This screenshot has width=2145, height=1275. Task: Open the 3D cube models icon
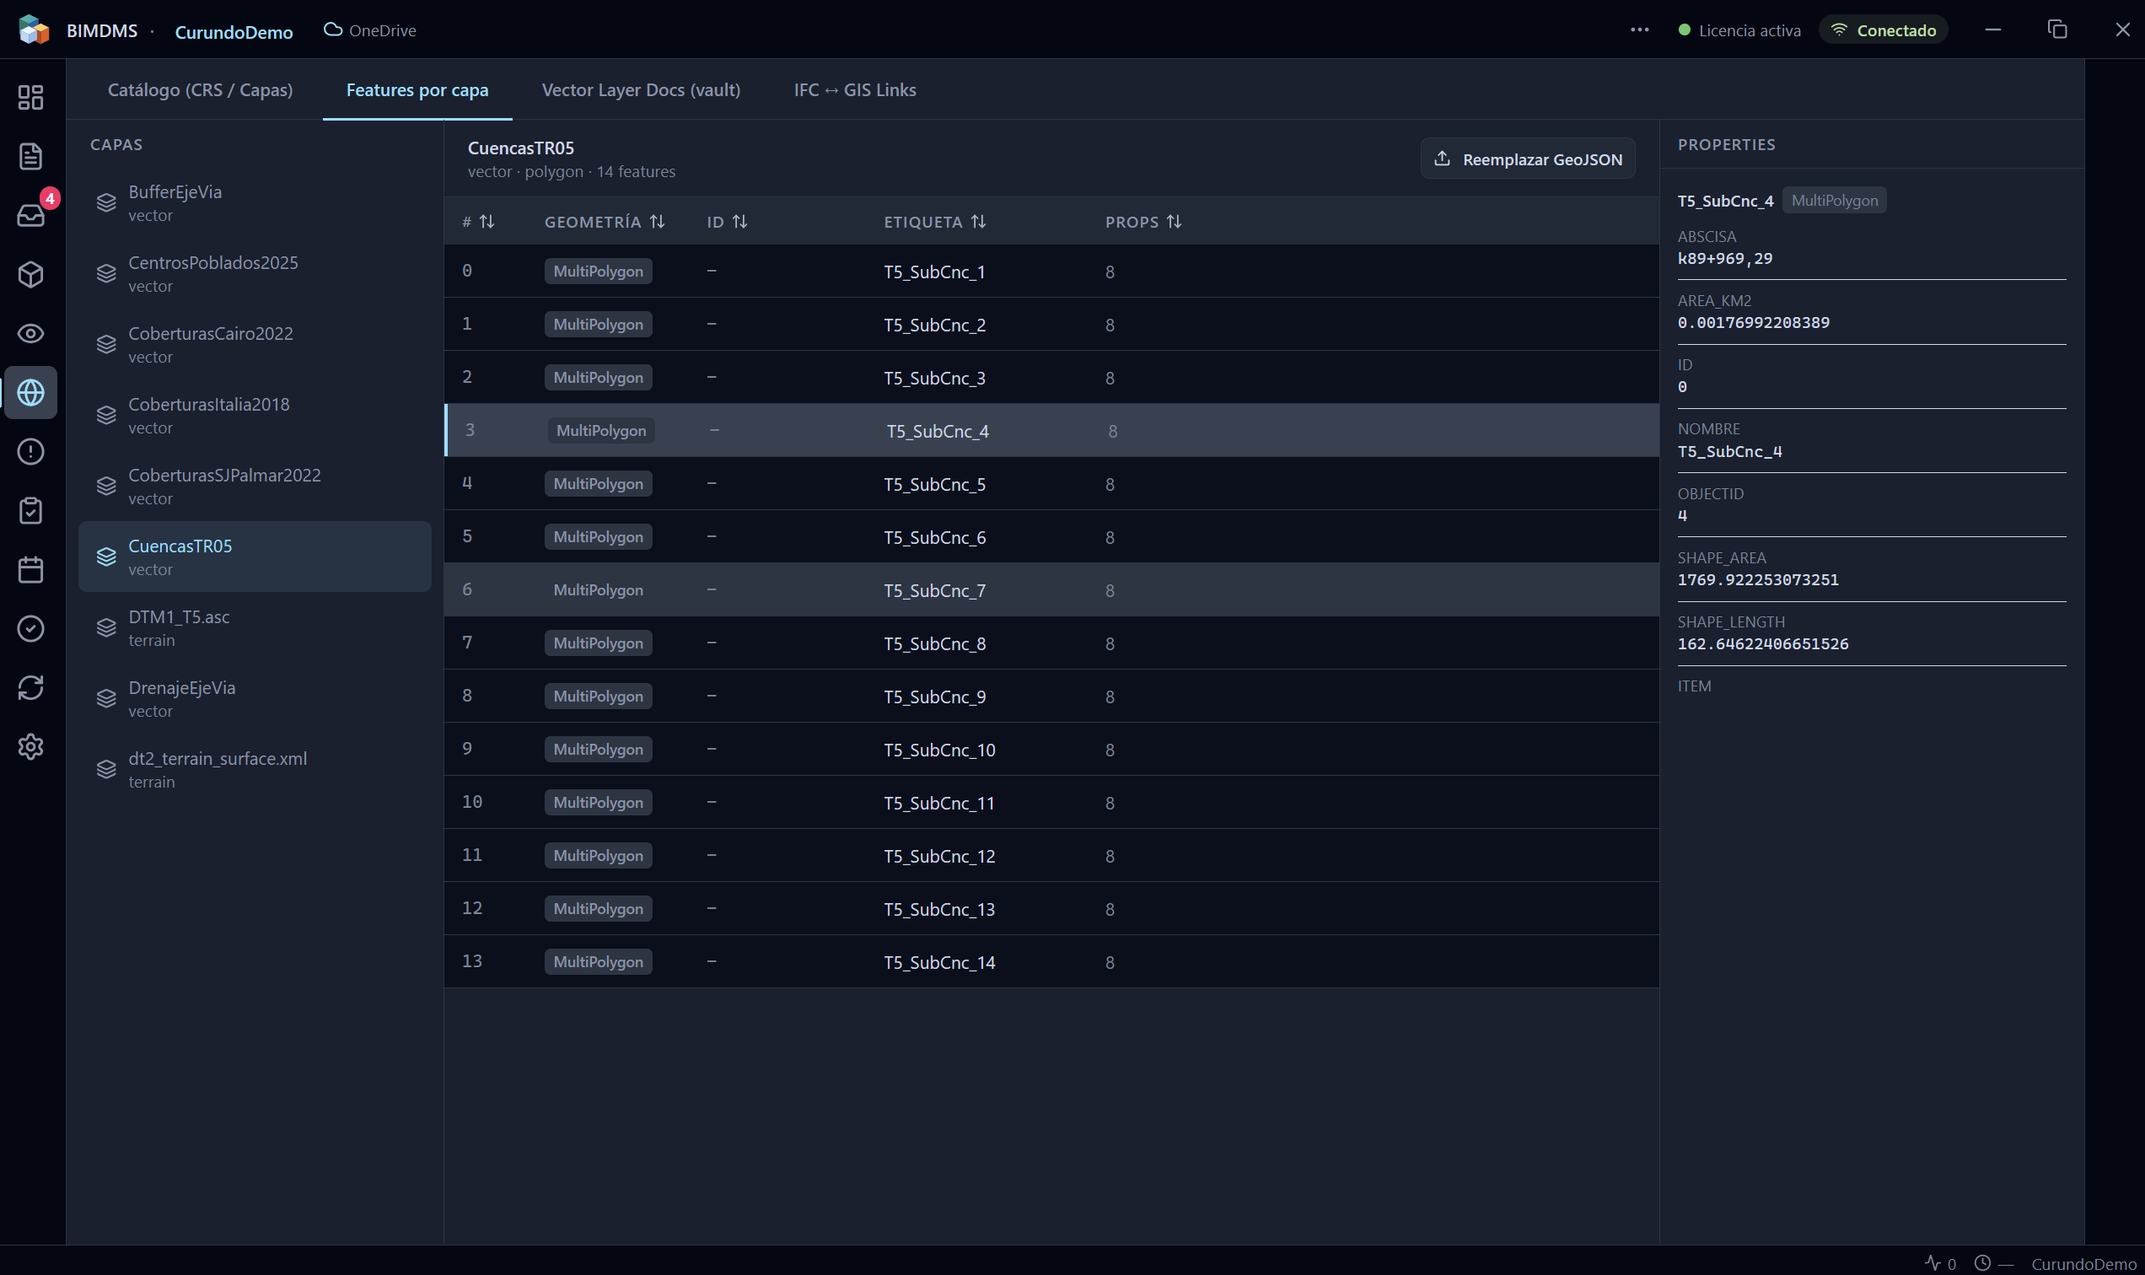coord(31,274)
